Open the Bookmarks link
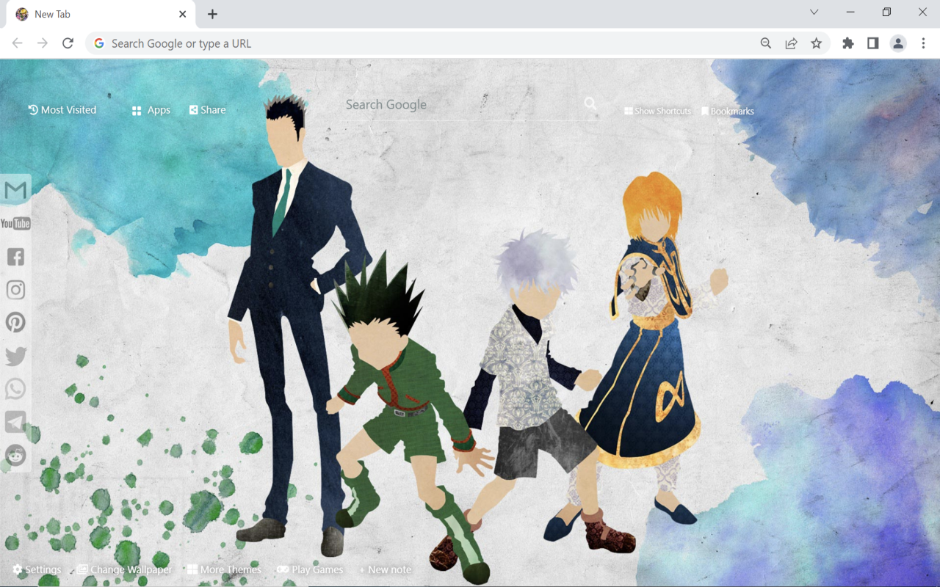Image resolution: width=940 pixels, height=587 pixels. pos(728,112)
